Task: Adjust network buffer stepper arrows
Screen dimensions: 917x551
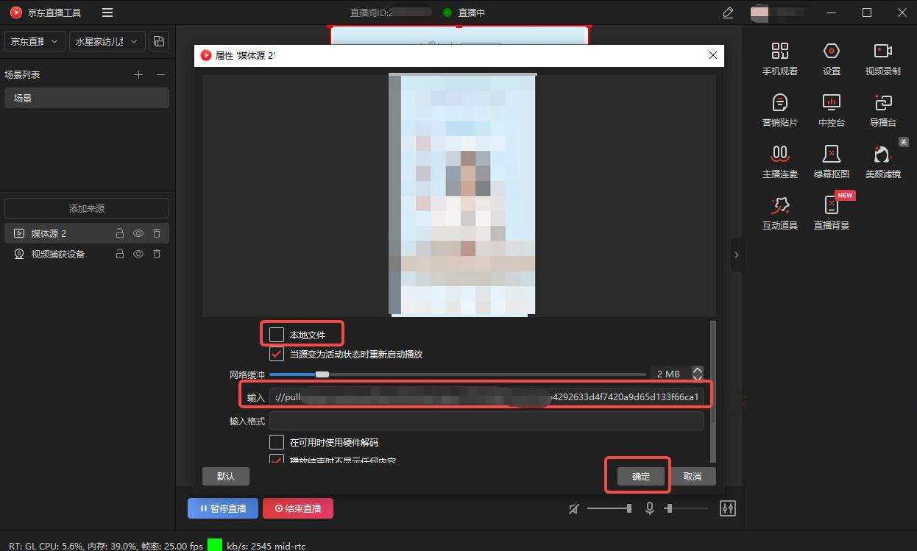Action: [x=698, y=374]
